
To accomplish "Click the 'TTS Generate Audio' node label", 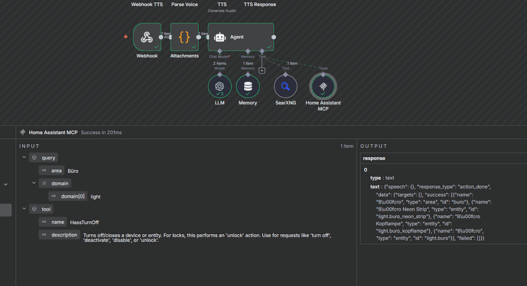I will pos(222,7).
